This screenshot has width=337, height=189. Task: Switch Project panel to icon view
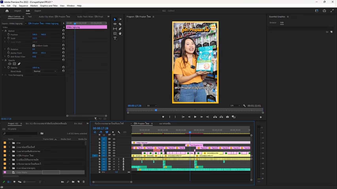pyautogui.click(x=14, y=182)
